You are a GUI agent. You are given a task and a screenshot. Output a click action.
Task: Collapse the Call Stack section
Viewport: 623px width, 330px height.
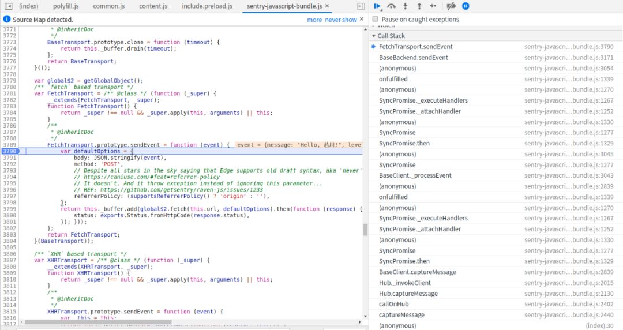tap(373, 36)
